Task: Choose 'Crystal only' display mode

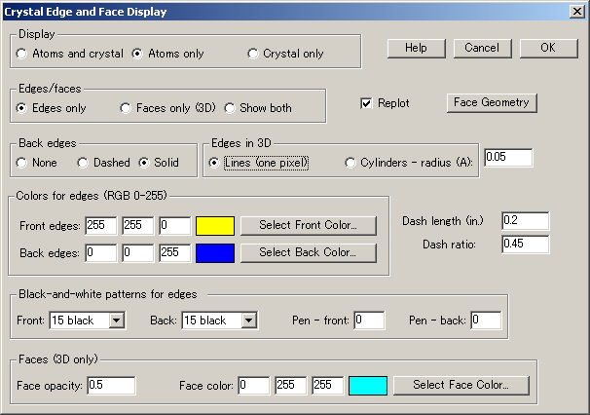Action: pyautogui.click(x=253, y=54)
